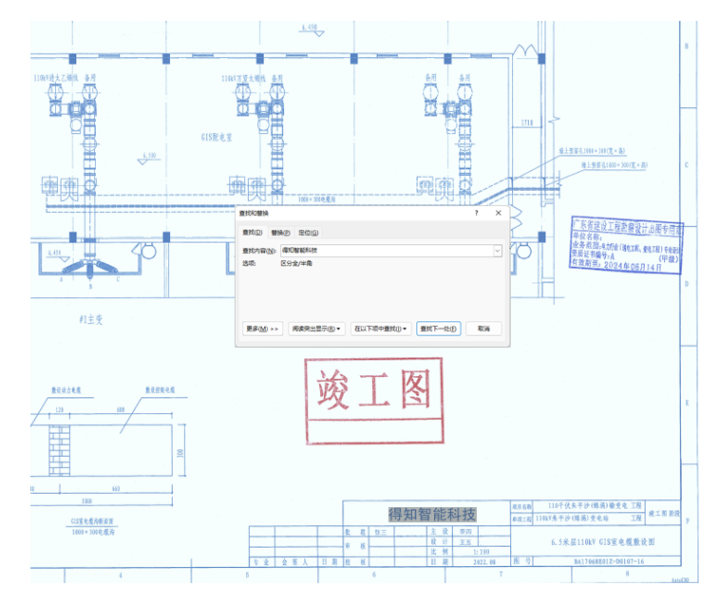
Task: Click the #1主变 label
Action: pyautogui.click(x=91, y=320)
